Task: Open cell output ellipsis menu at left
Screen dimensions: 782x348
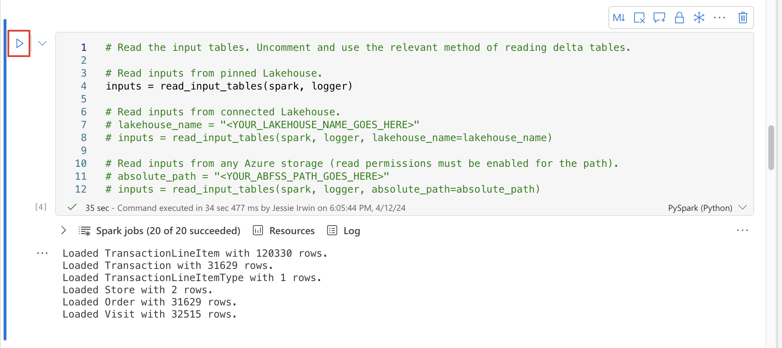Action: (x=42, y=253)
